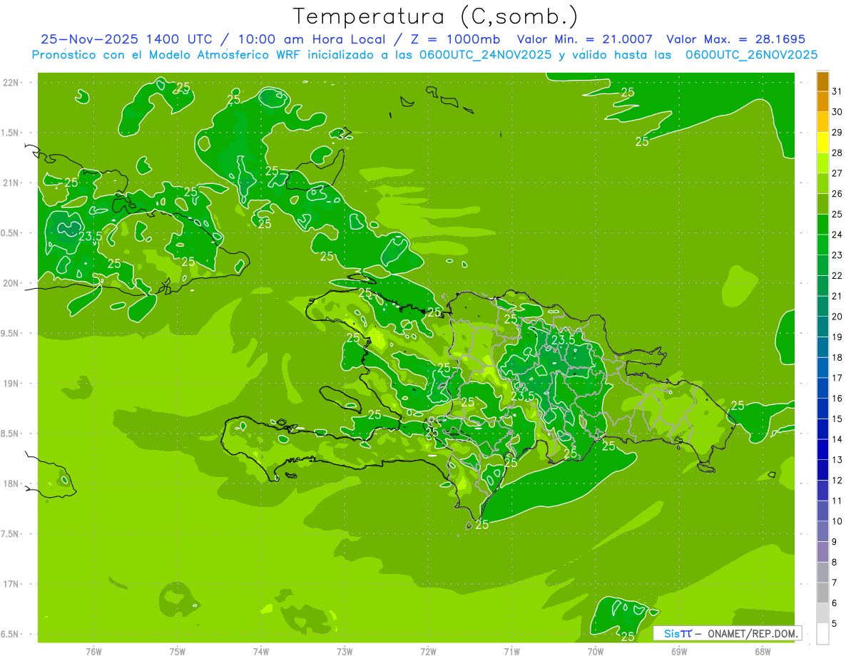Click the title "Temperatura (C,somb.)"
The height and width of the screenshot is (661, 856).
point(435,16)
